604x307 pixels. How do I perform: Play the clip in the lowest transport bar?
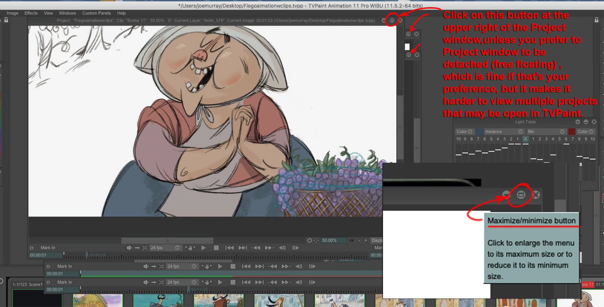220,282
